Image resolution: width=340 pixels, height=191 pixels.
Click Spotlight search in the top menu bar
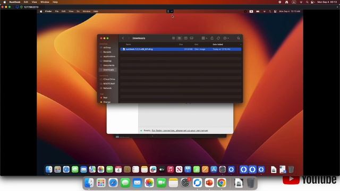[307, 2]
